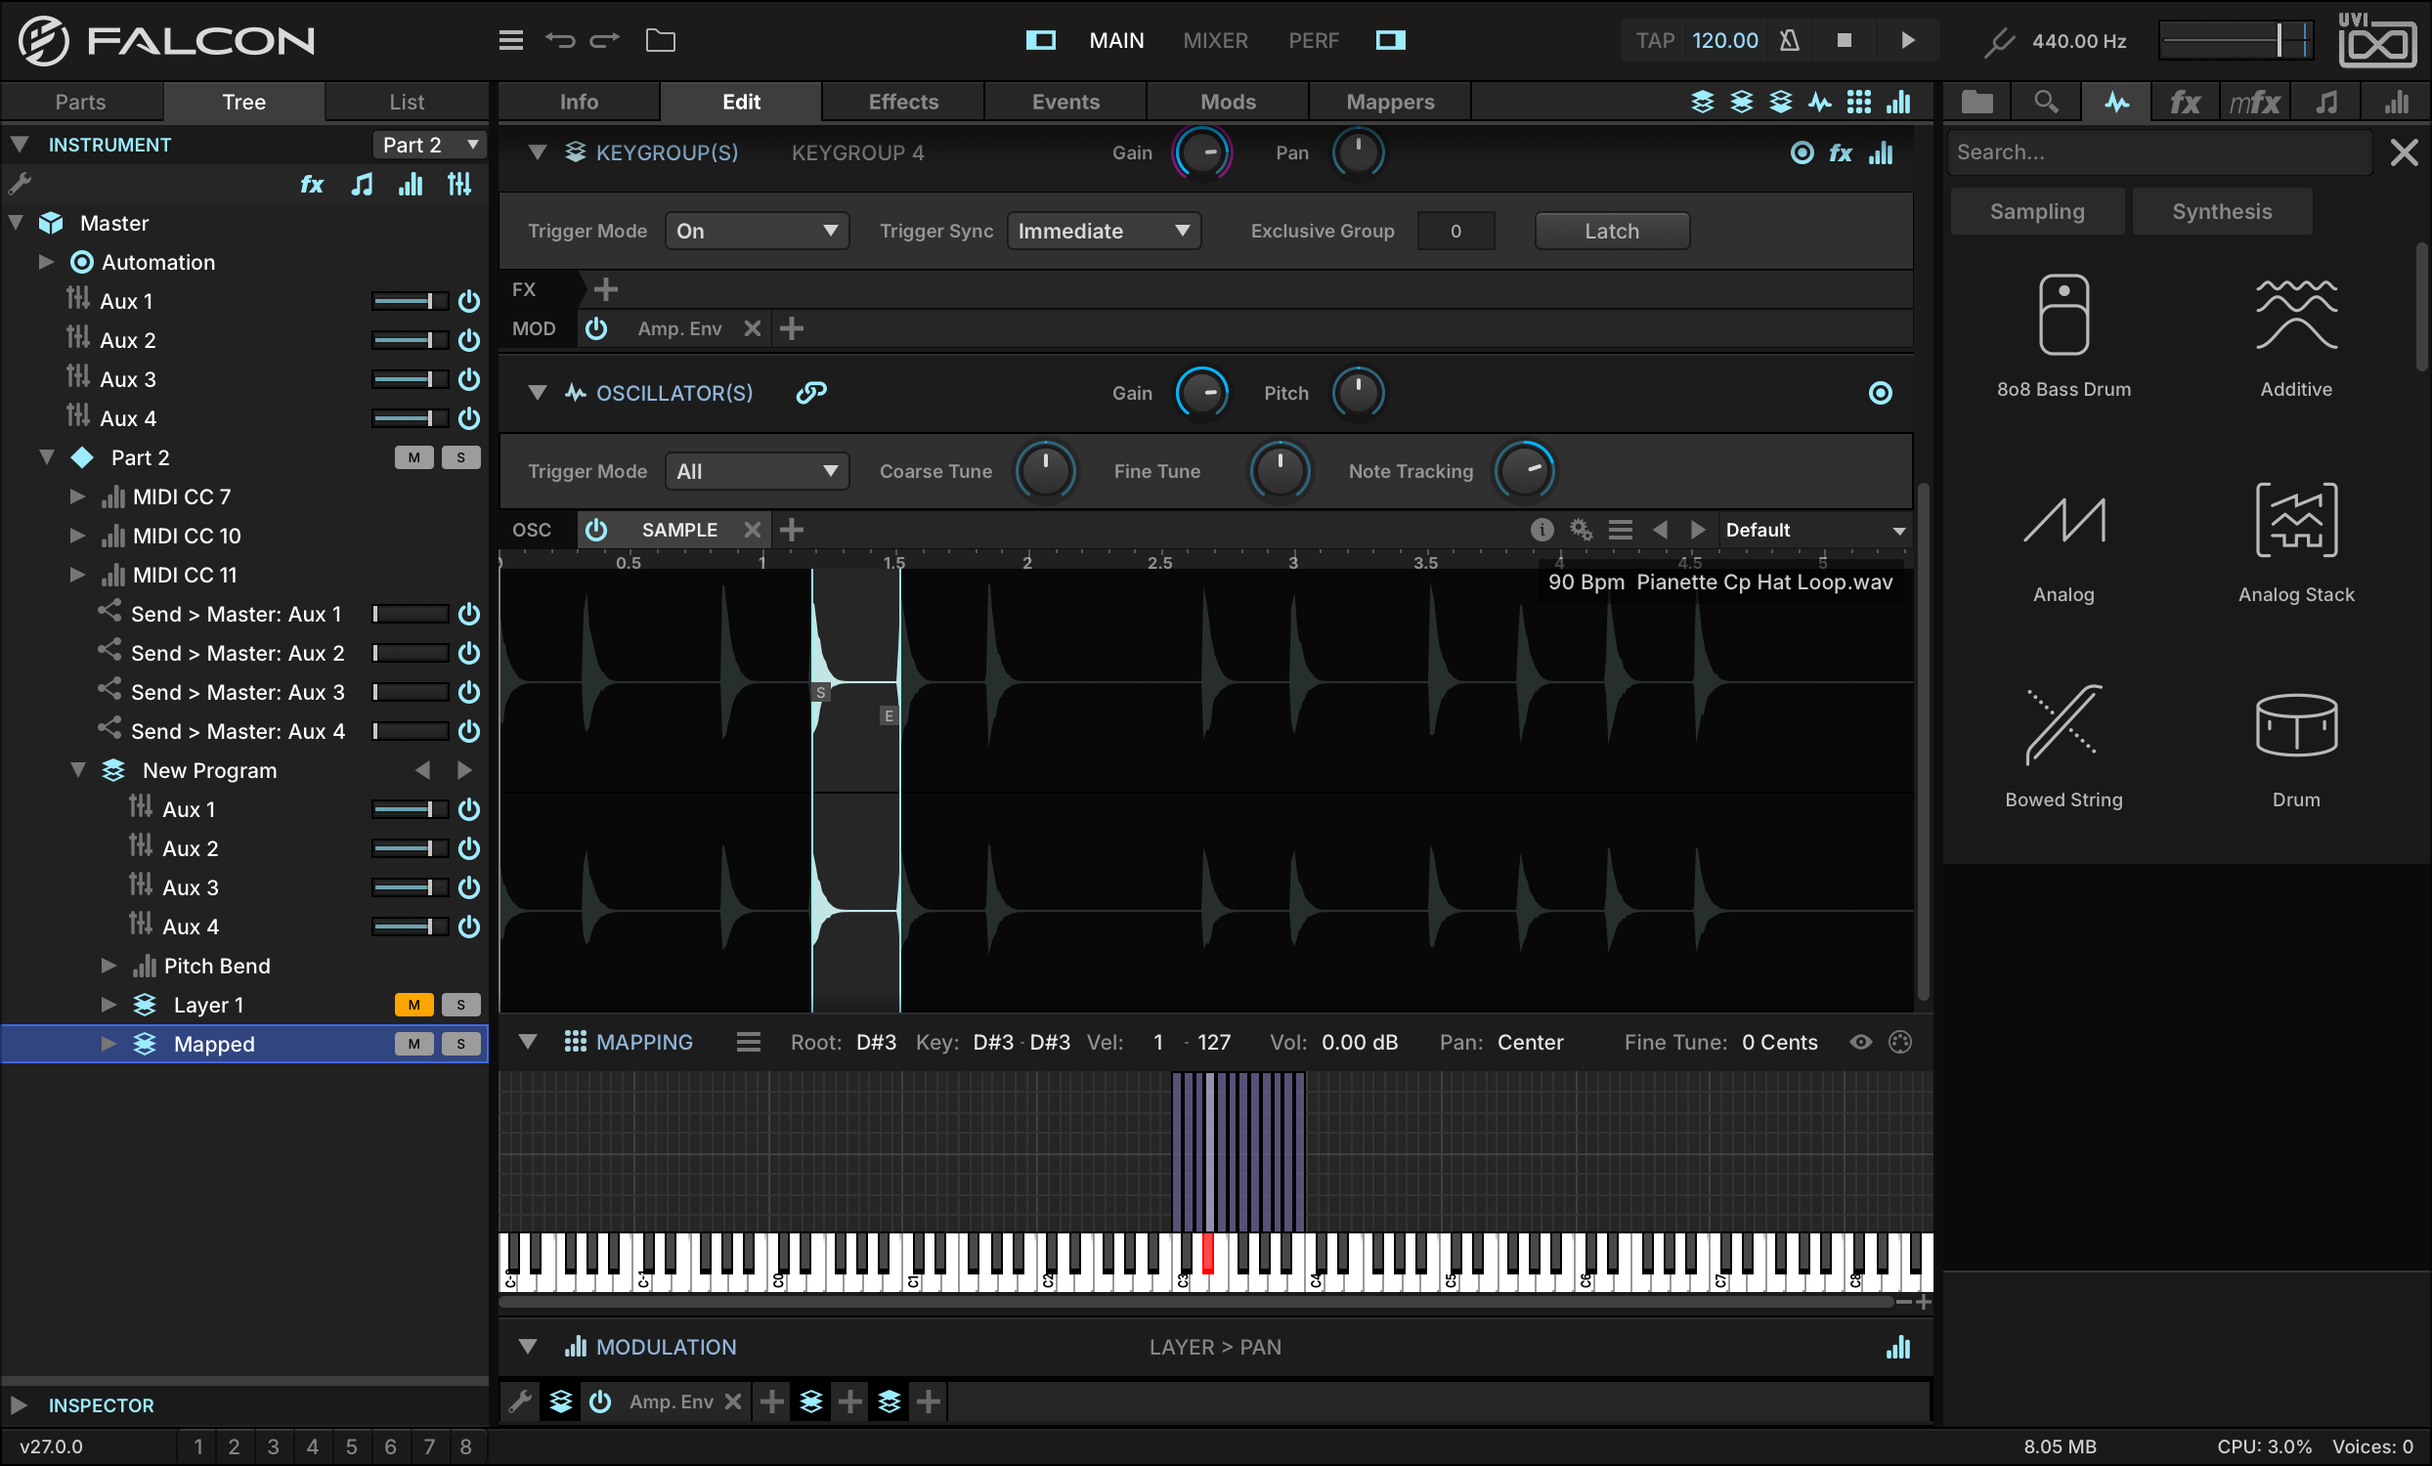Toggle the metronome icon
Screen dimensions: 2432x1466
(1789, 40)
